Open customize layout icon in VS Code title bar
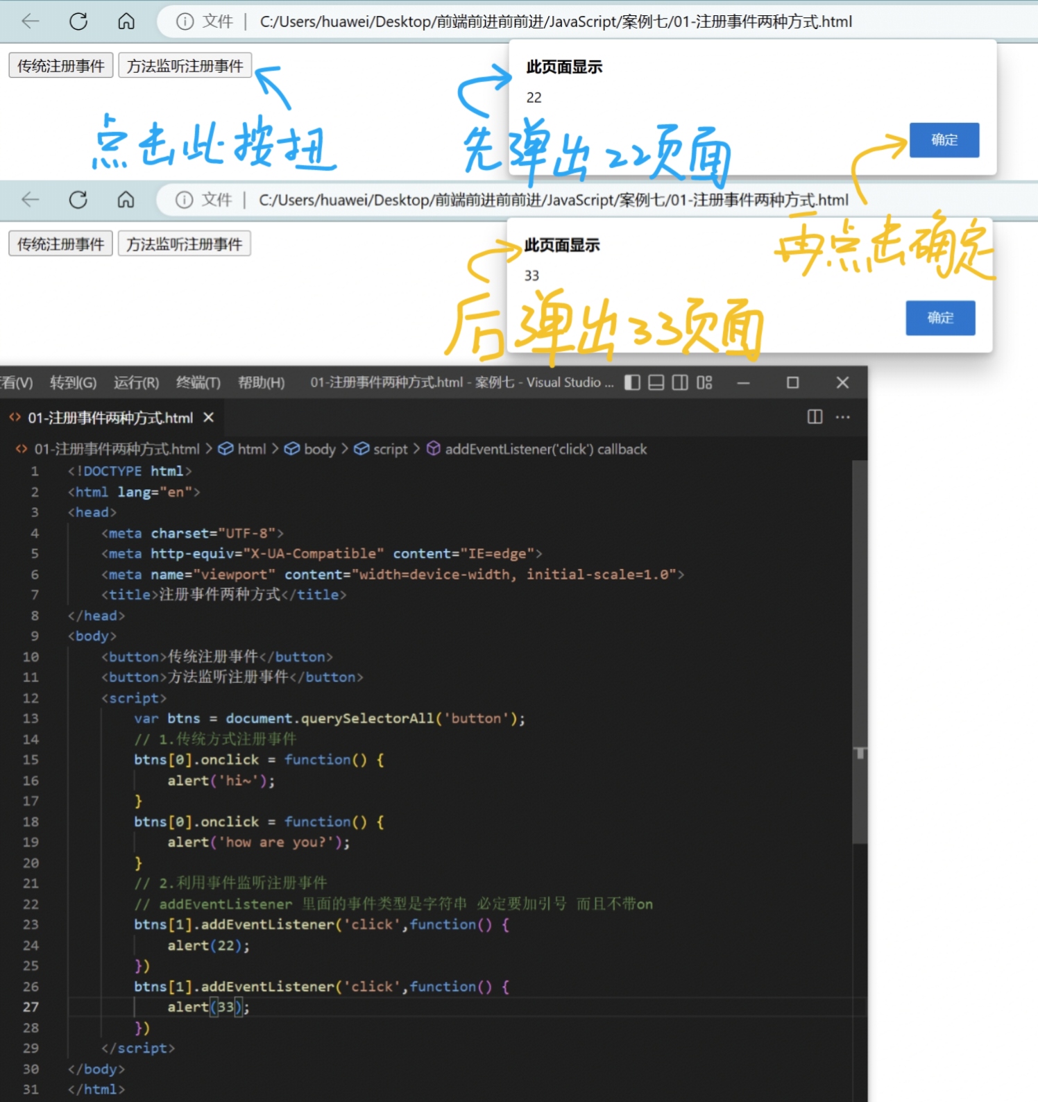The image size is (1038, 1102). click(704, 382)
